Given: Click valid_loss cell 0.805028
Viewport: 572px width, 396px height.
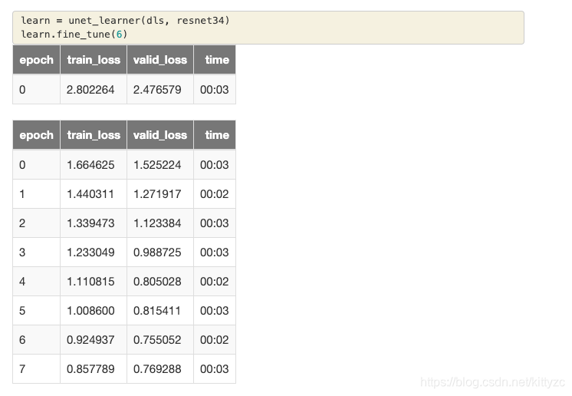Looking at the screenshot, I should pos(160,282).
